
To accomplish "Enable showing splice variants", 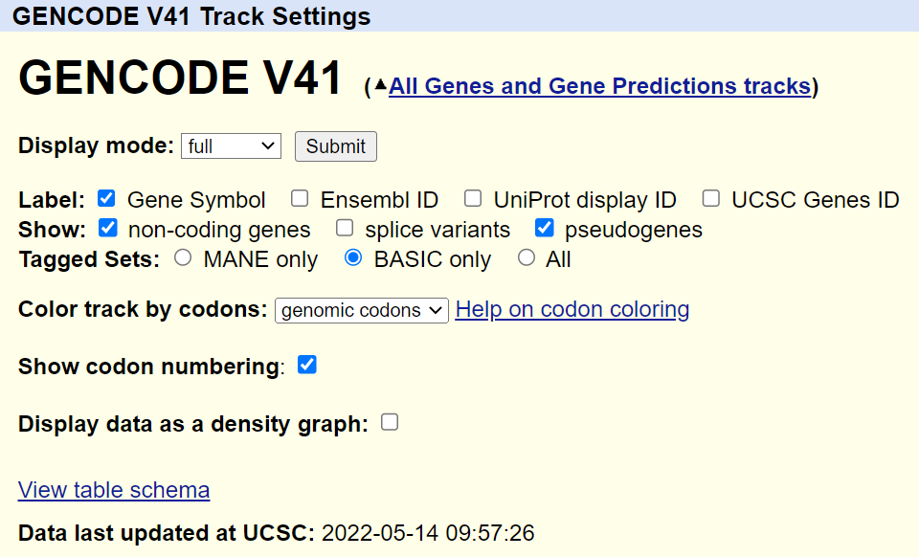I will click(x=345, y=229).
